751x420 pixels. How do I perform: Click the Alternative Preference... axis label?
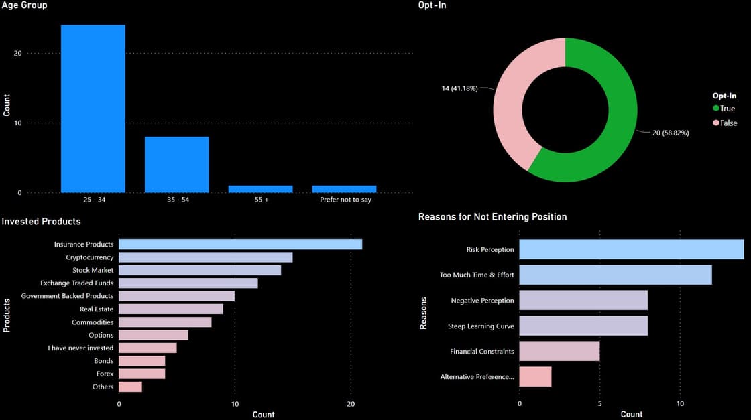pos(477,377)
